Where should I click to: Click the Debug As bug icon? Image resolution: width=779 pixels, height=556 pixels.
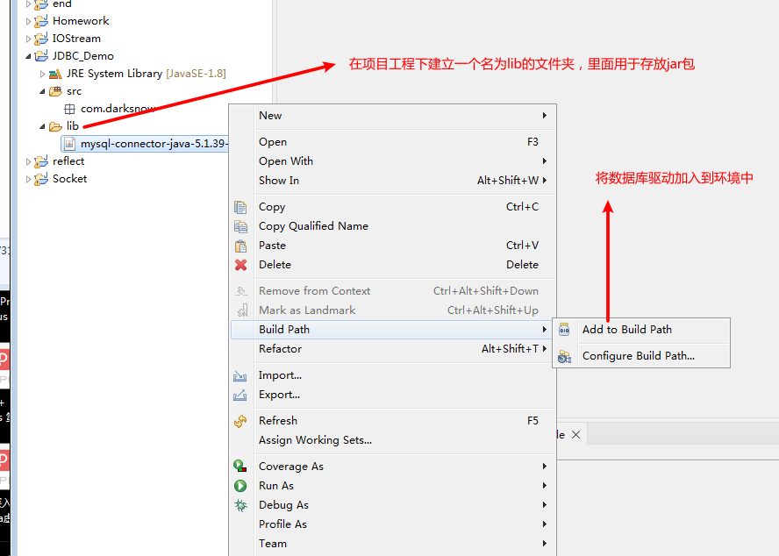tap(241, 505)
